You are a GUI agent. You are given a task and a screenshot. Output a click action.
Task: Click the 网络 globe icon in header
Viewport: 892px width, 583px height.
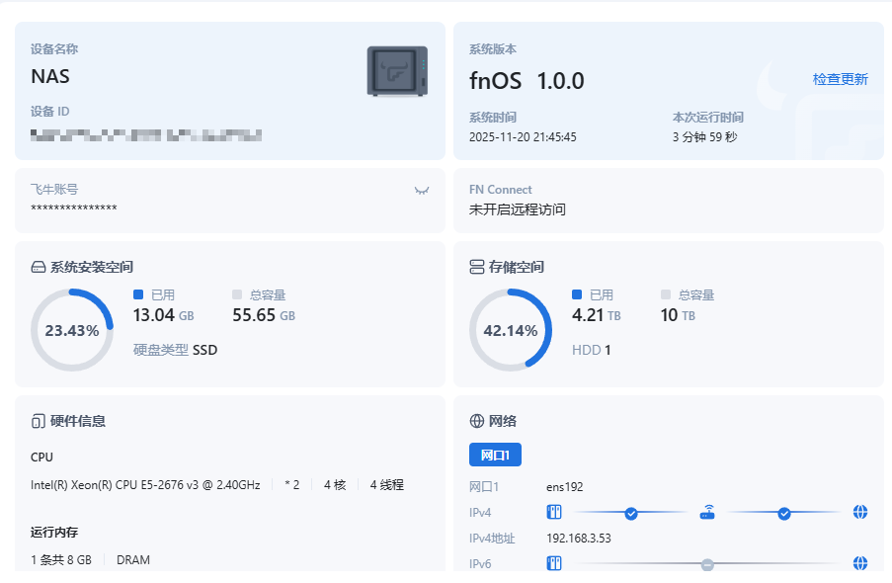click(x=477, y=421)
